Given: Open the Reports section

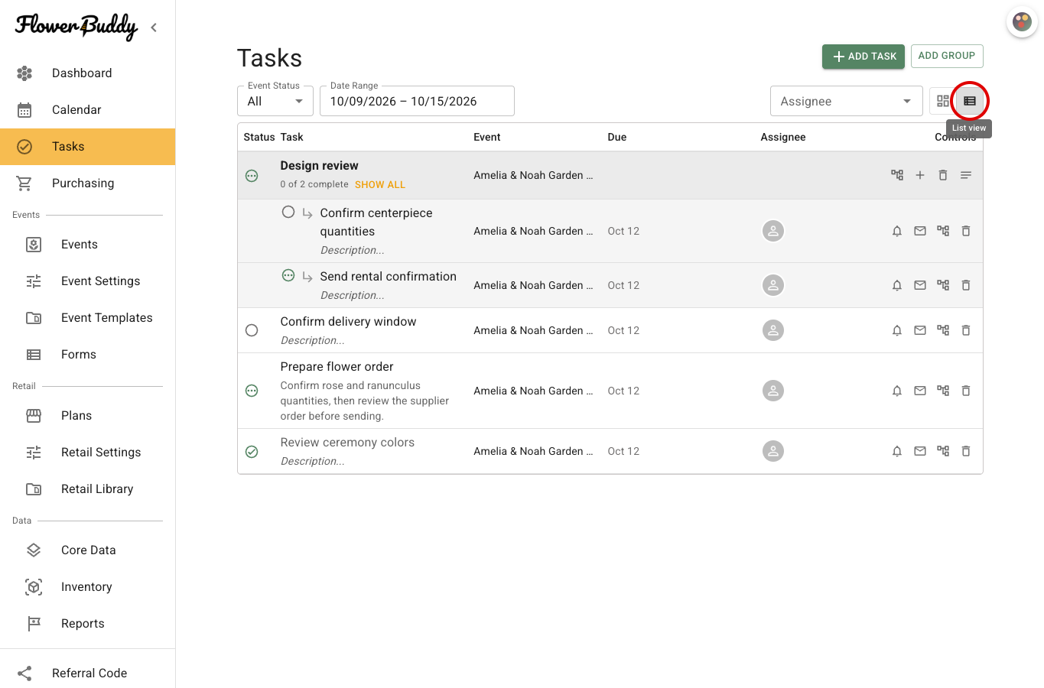Looking at the screenshot, I should click(87, 624).
